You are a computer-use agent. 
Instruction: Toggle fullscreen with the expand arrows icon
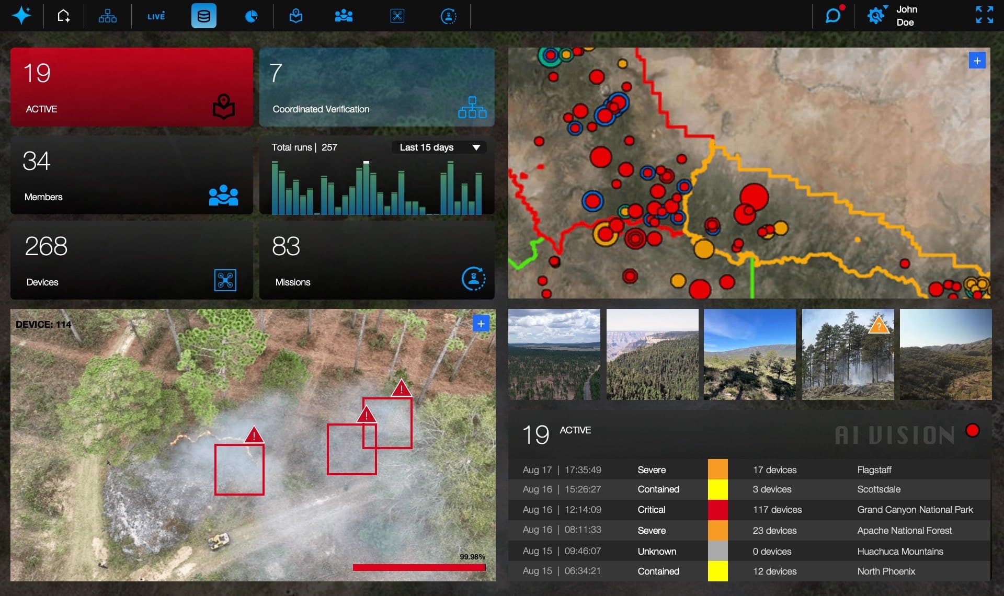(985, 16)
